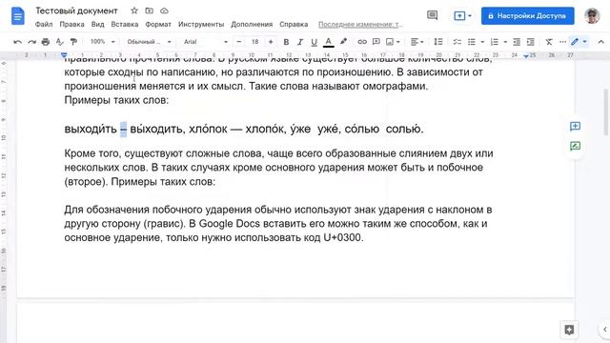Toggle underline formatting
Viewport: 610px width, 343px height.
click(x=314, y=42)
